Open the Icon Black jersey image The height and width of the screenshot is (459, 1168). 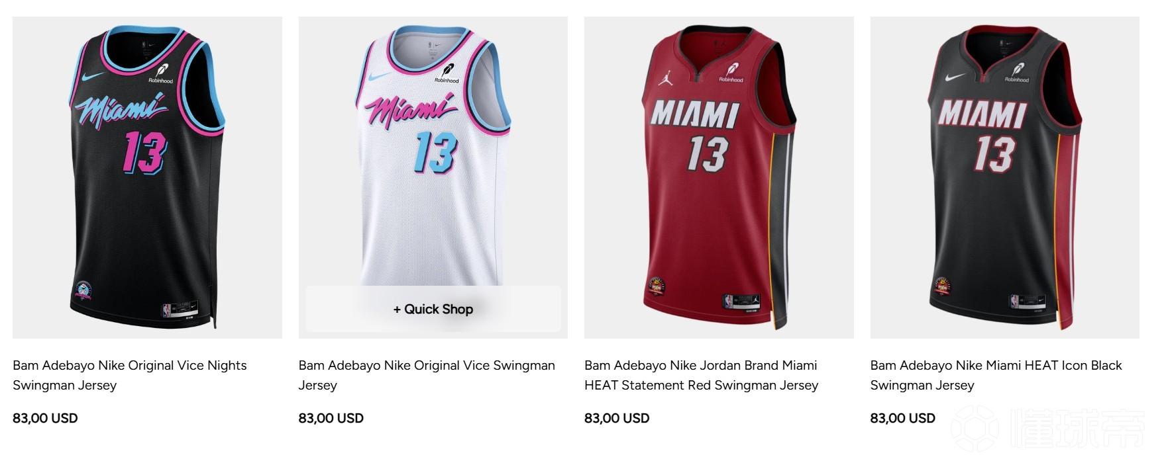coord(1004,177)
